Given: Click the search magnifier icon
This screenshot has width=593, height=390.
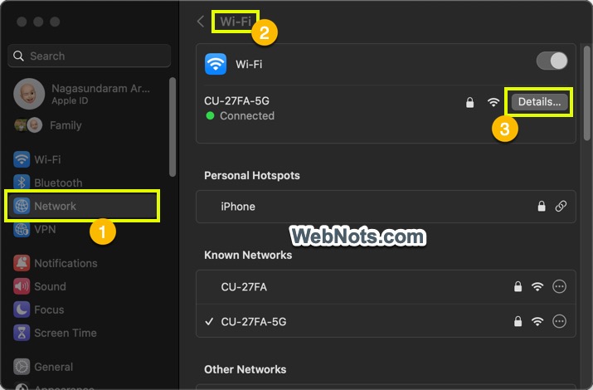Looking at the screenshot, I should [18, 56].
